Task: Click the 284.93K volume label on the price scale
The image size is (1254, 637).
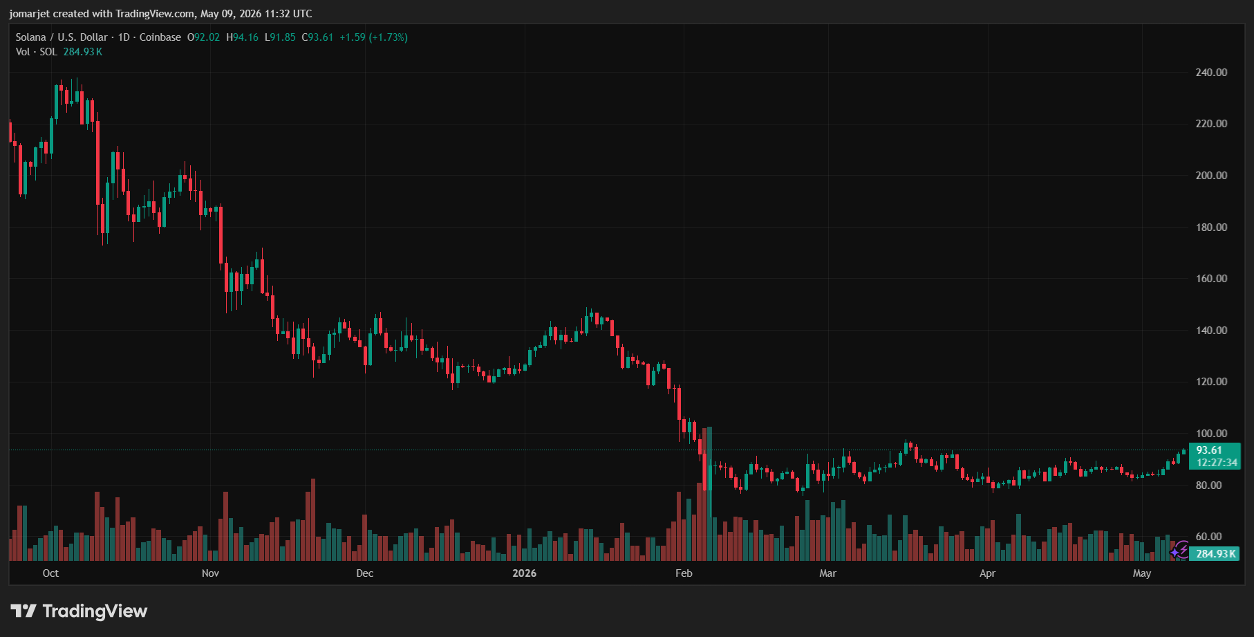Action: coord(1215,554)
